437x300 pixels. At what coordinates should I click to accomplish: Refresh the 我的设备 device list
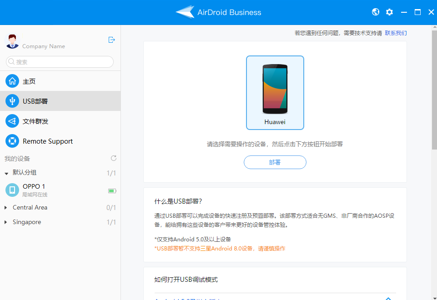coord(113,158)
